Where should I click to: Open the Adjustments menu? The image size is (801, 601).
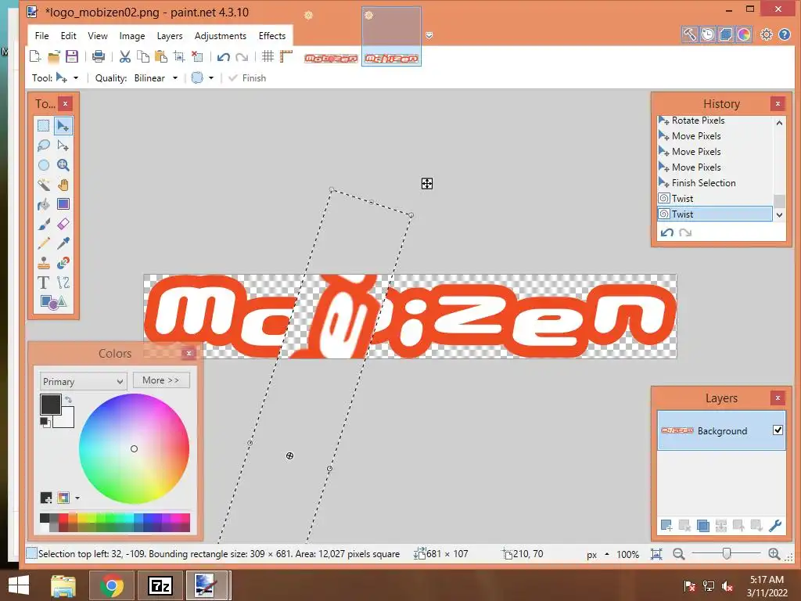[220, 36]
